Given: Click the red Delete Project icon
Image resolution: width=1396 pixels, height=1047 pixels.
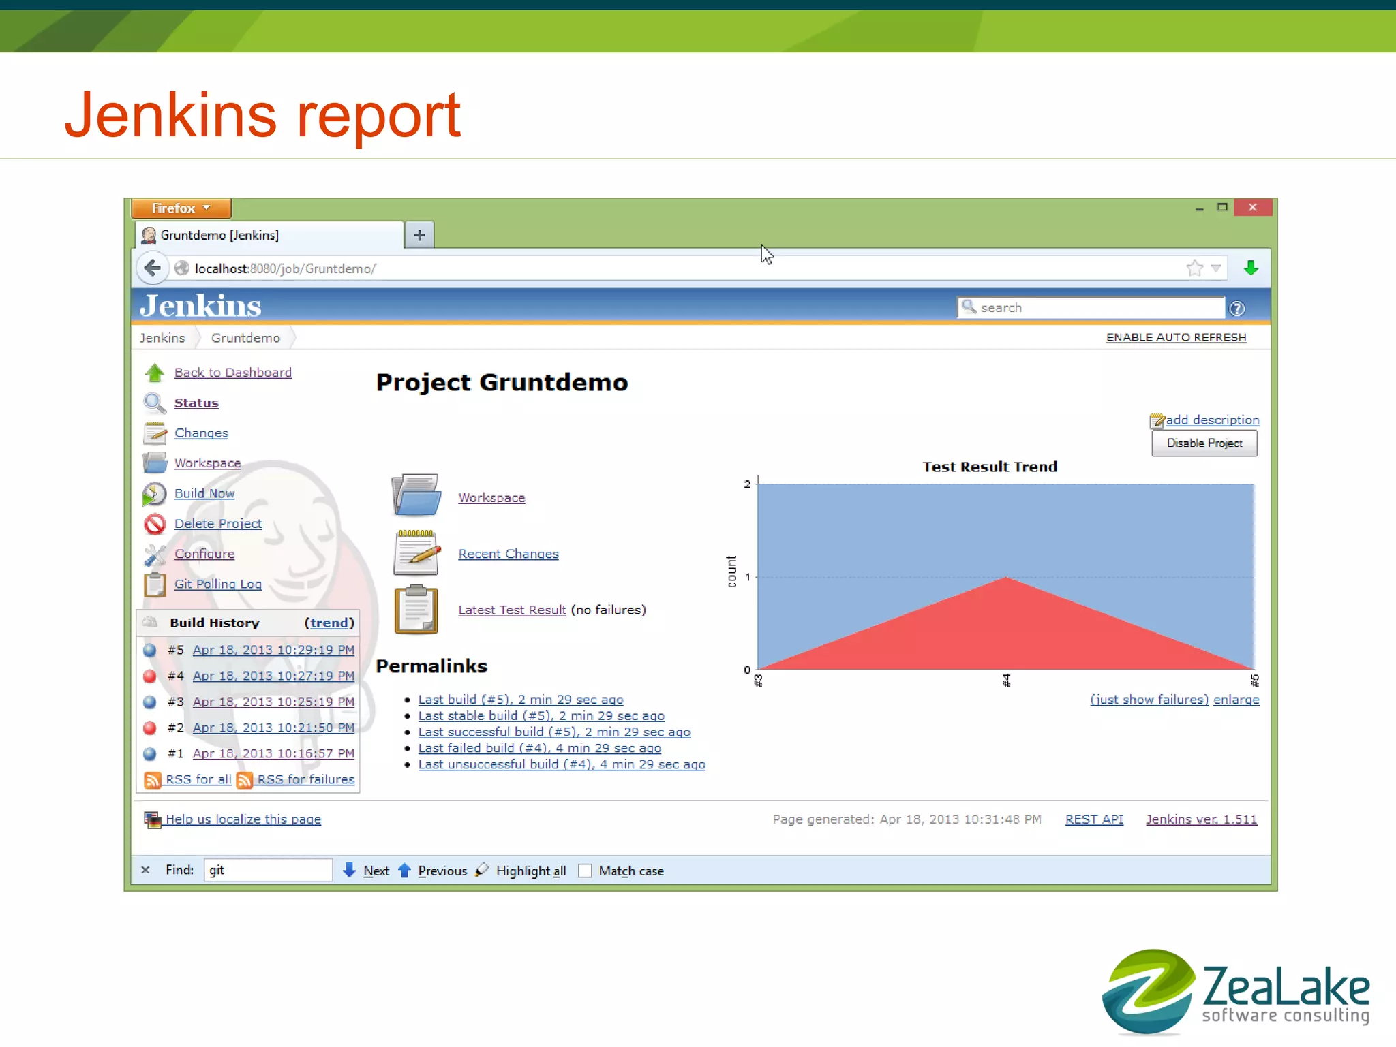Looking at the screenshot, I should click(155, 524).
